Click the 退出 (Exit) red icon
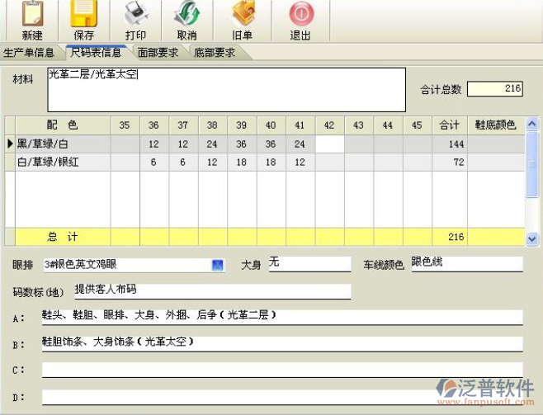Viewport: 543px width, 415px height. click(x=300, y=15)
